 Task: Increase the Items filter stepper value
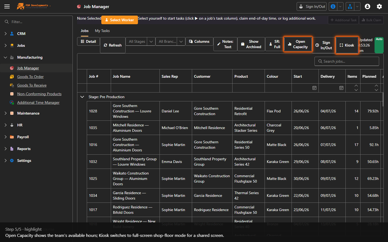coord(356,86)
